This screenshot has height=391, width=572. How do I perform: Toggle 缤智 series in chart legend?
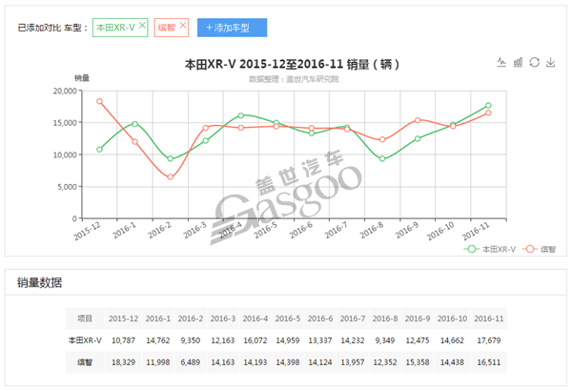(540, 249)
